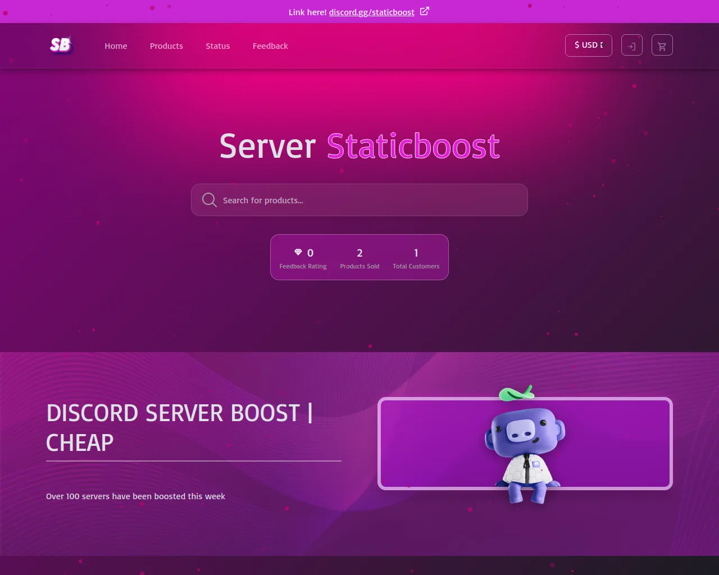The width and height of the screenshot is (719, 575).
Task: Open the shopping cart icon
Action: pyautogui.click(x=662, y=46)
